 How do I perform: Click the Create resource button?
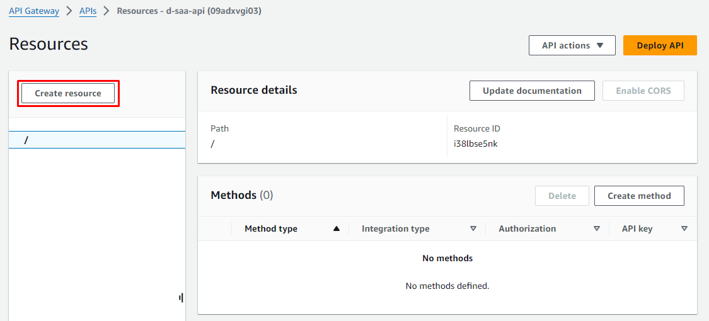tap(68, 93)
